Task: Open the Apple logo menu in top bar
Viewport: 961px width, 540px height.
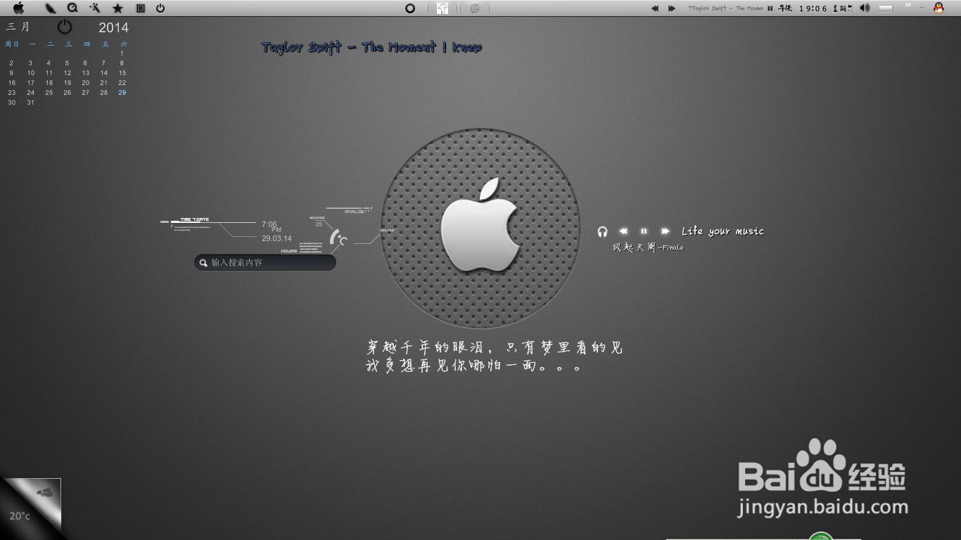Action: (19, 8)
